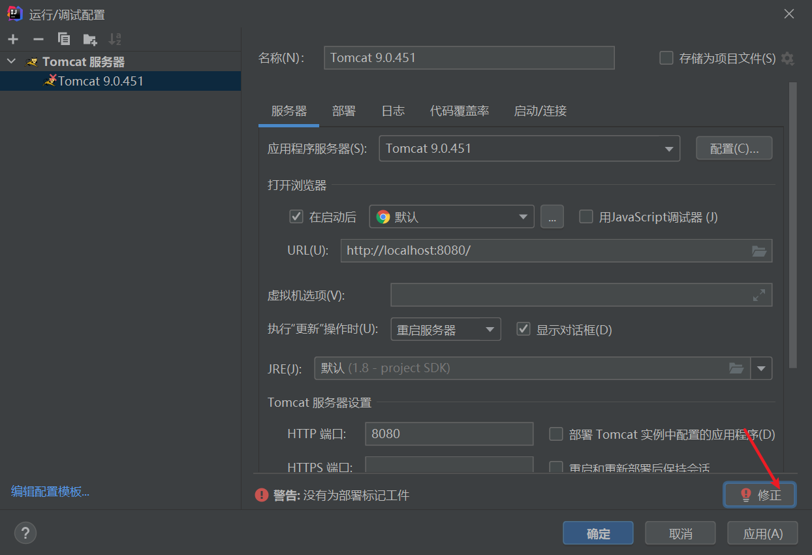
Task: Enable 重启和重新部署后保持会话 checkbox
Action: [556, 468]
